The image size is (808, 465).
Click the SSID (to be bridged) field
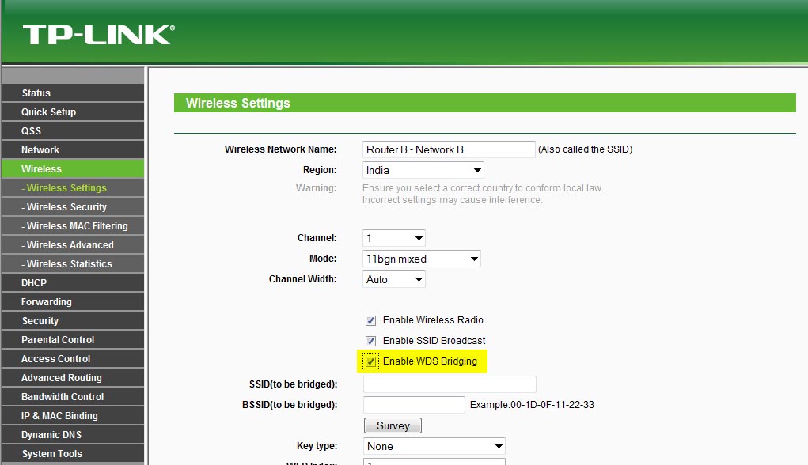pyautogui.click(x=450, y=384)
